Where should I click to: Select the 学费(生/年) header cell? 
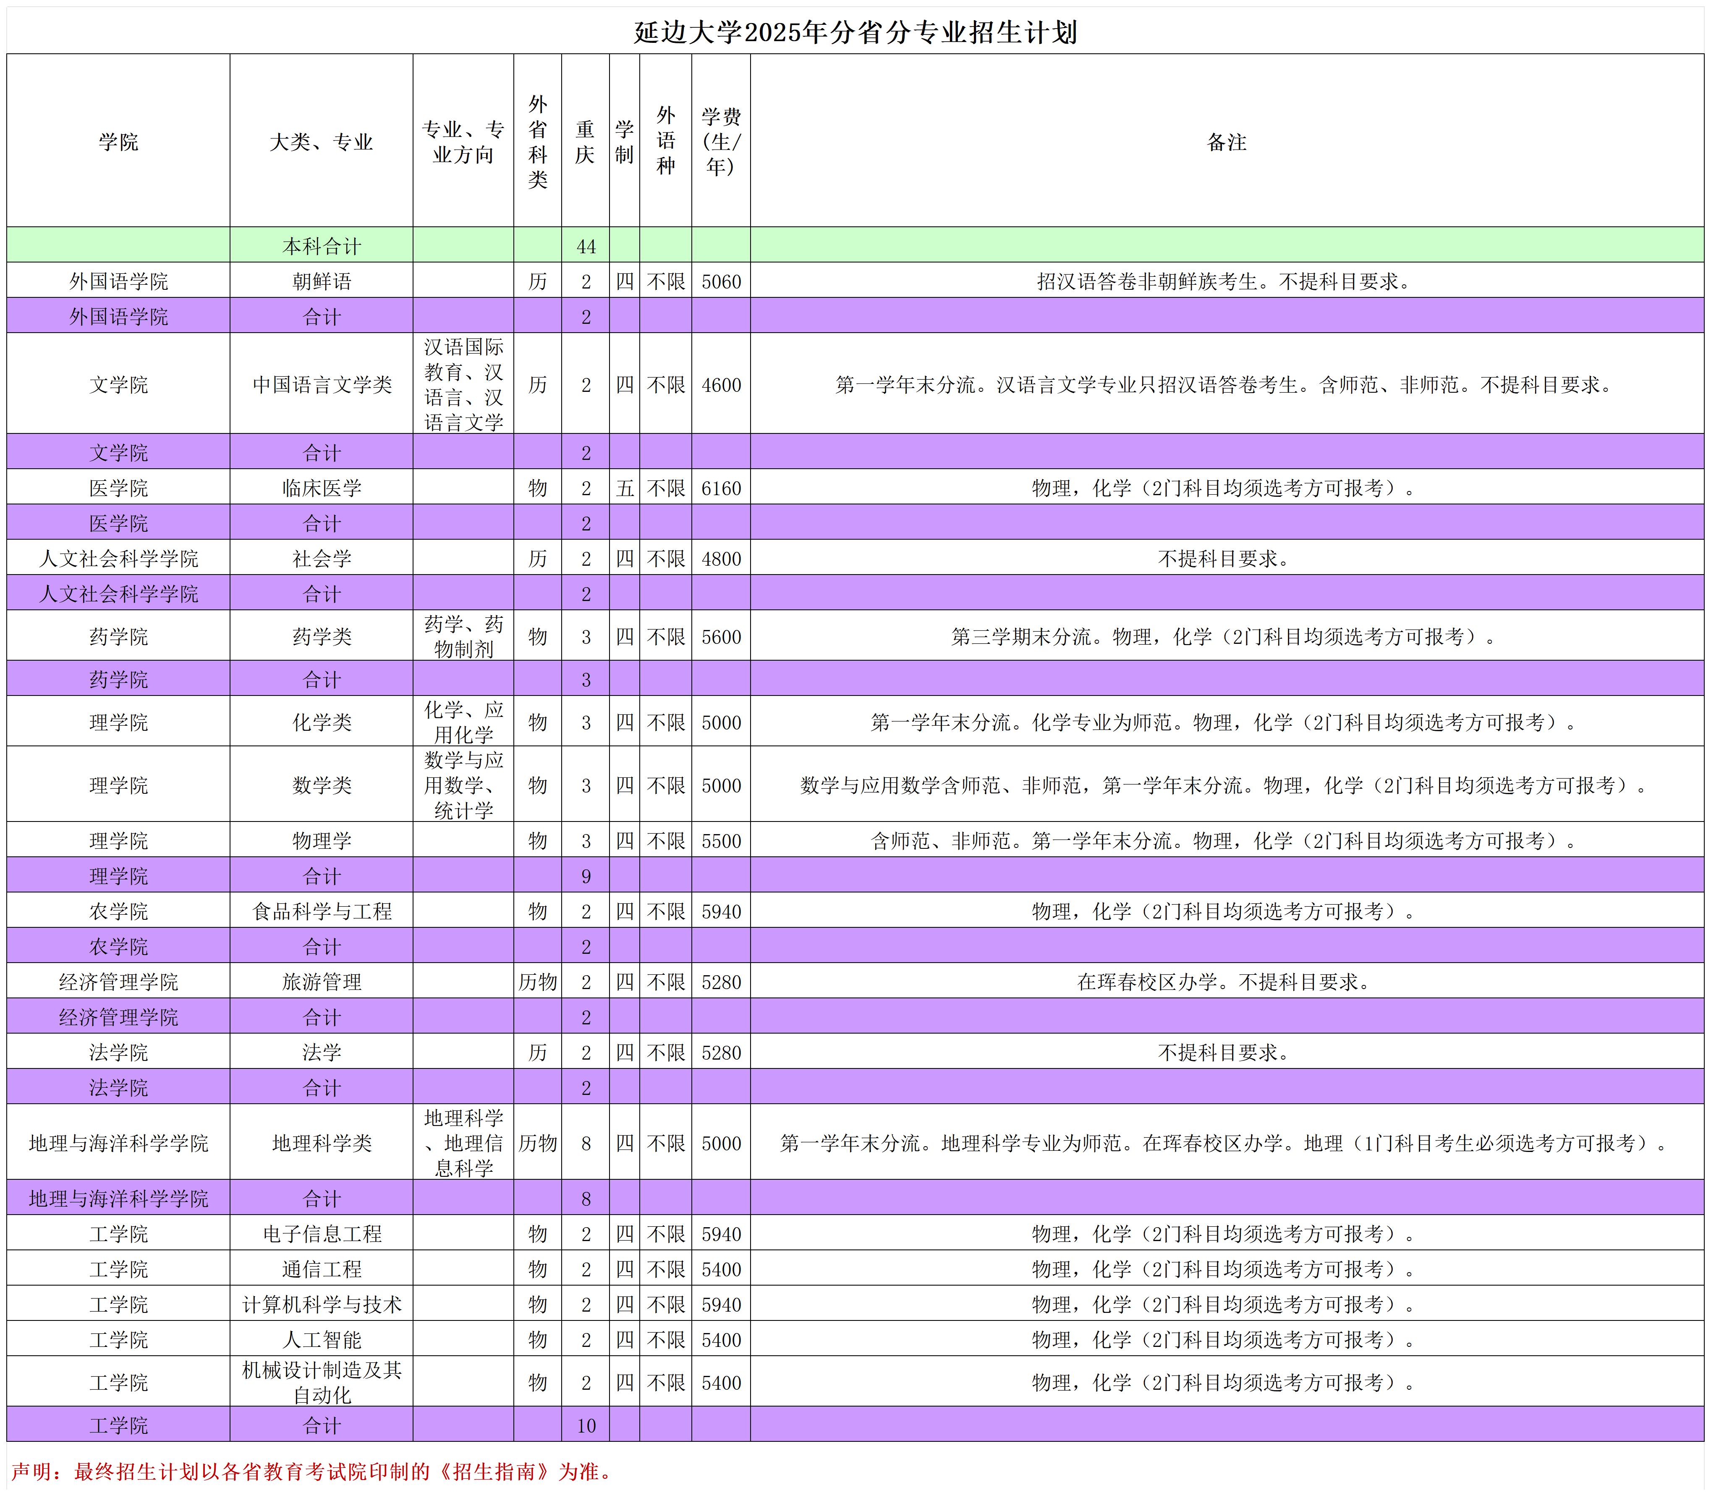pyautogui.click(x=721, y=141)
